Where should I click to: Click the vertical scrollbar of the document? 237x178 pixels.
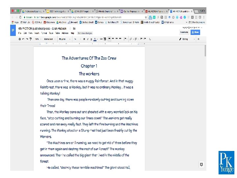click(205, 51)
